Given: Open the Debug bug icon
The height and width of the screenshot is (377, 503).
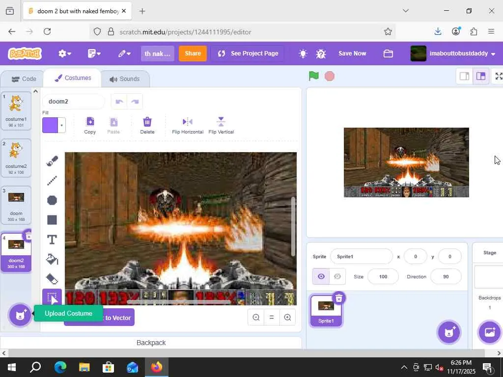Looking at the screenshot, I should tap(321, 54).
